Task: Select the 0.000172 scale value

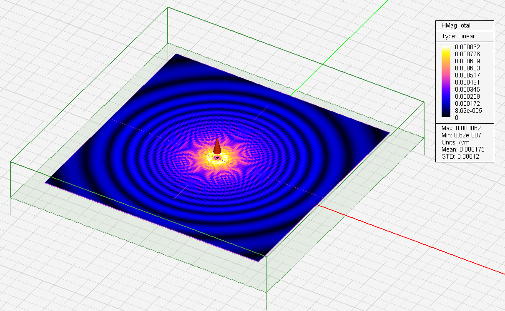Action: [x=467, y=103]
